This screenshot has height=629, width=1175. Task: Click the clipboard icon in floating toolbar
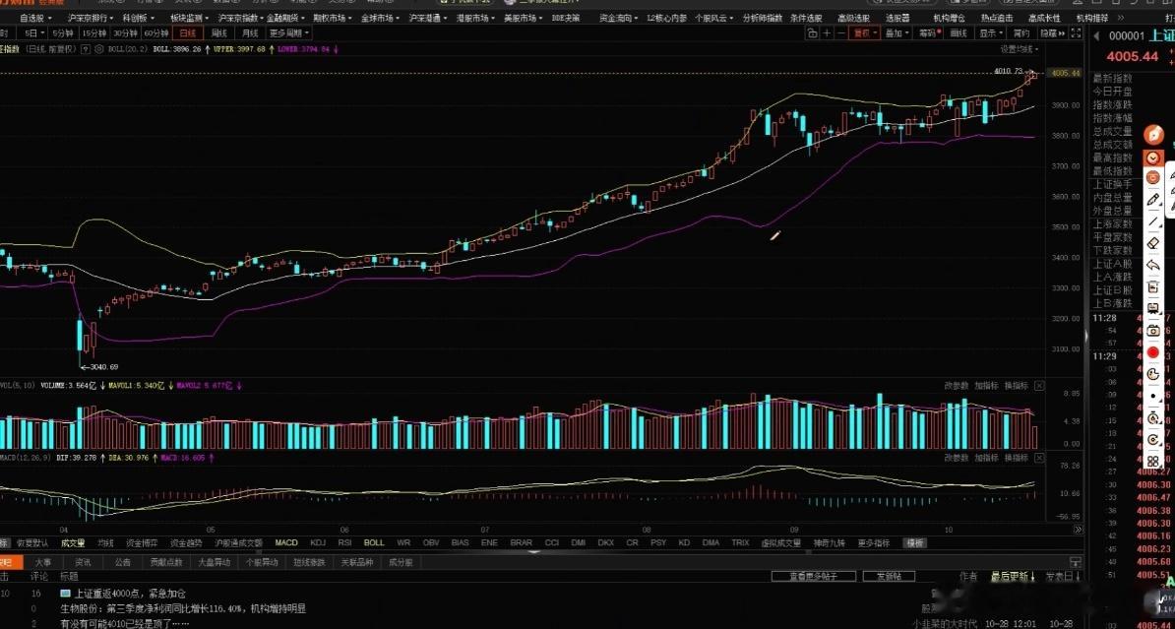(1154, 286)
